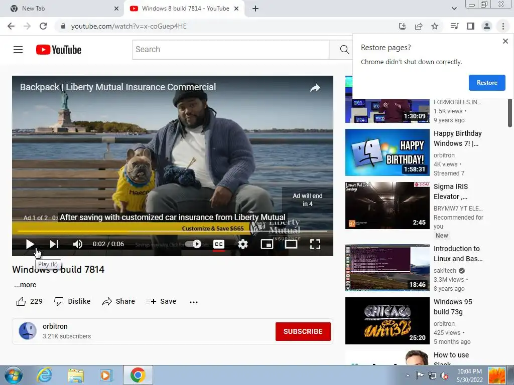Image resolution: width=514 pixels, height=385 pixels.
Task: Click the Play button in video player
Action: tap(30, 244)
